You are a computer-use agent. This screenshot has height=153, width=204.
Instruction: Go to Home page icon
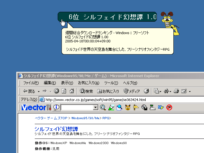point(72,91)
